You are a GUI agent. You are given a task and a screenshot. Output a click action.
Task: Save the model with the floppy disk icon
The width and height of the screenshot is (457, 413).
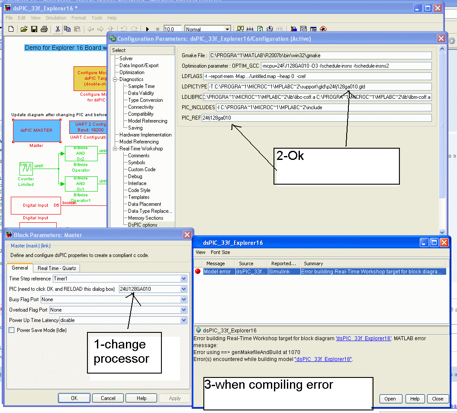34,29
